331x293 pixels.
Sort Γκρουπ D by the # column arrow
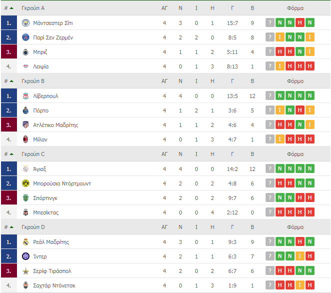[11, 227]
